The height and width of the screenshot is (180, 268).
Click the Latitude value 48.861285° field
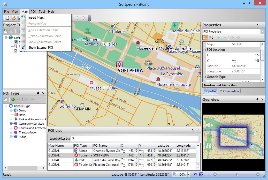click(246, 66)
